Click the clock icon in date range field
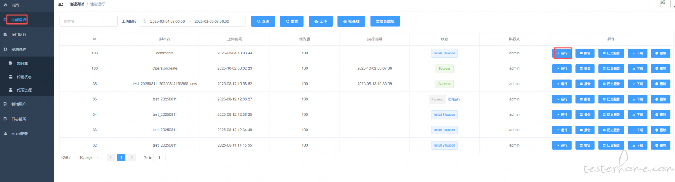 click(x=144, y=21)
